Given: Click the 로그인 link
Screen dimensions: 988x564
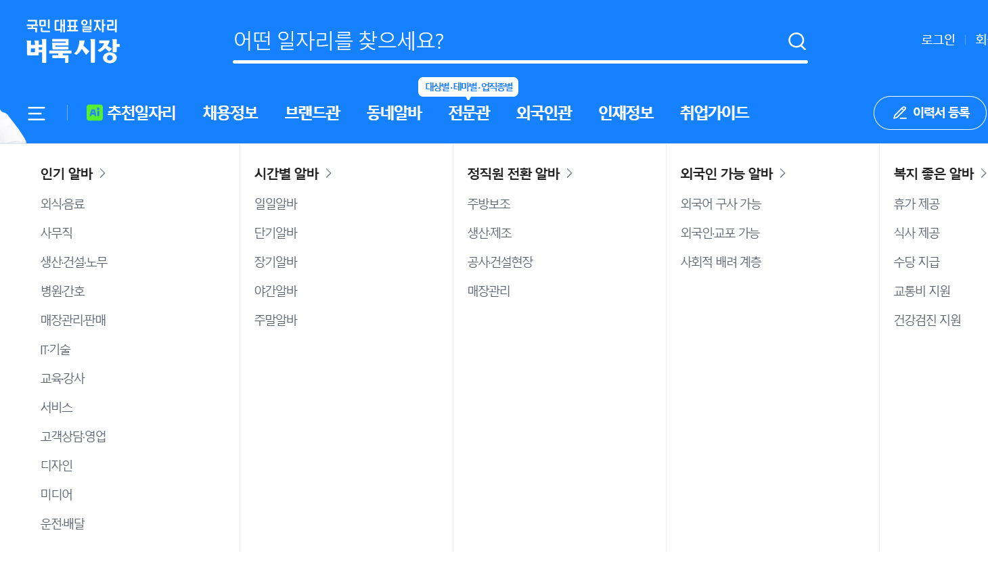Looking at the screenshot, I should (937, 39).
